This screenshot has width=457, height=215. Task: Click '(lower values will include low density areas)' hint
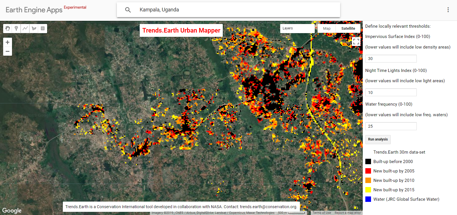coord(408,47)
